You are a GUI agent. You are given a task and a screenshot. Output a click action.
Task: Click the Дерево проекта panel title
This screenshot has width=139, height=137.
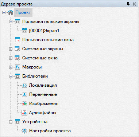pyautogui.click(x=16, y=4)
